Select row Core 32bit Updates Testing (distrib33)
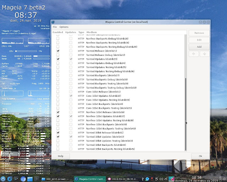Image resolution: width=227 pixels, height=182 pixels. [118, 100]
